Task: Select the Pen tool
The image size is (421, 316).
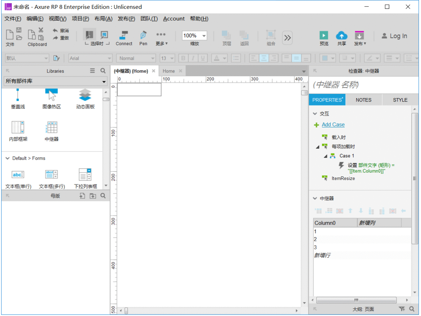Action: coord(143,38)
